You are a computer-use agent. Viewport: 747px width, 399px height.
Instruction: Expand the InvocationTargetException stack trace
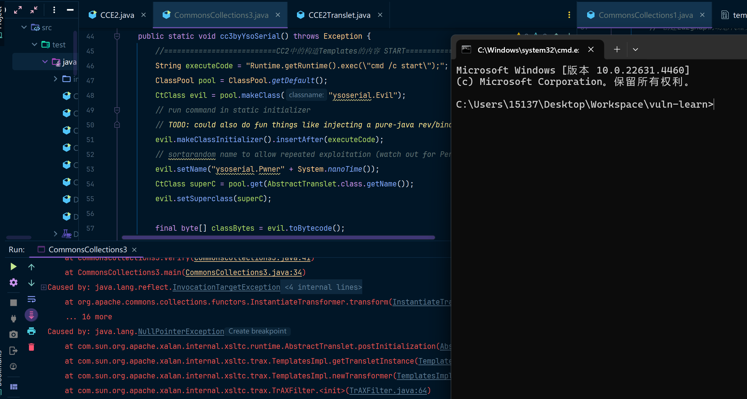pyautogui.click(x=44, y=287)
